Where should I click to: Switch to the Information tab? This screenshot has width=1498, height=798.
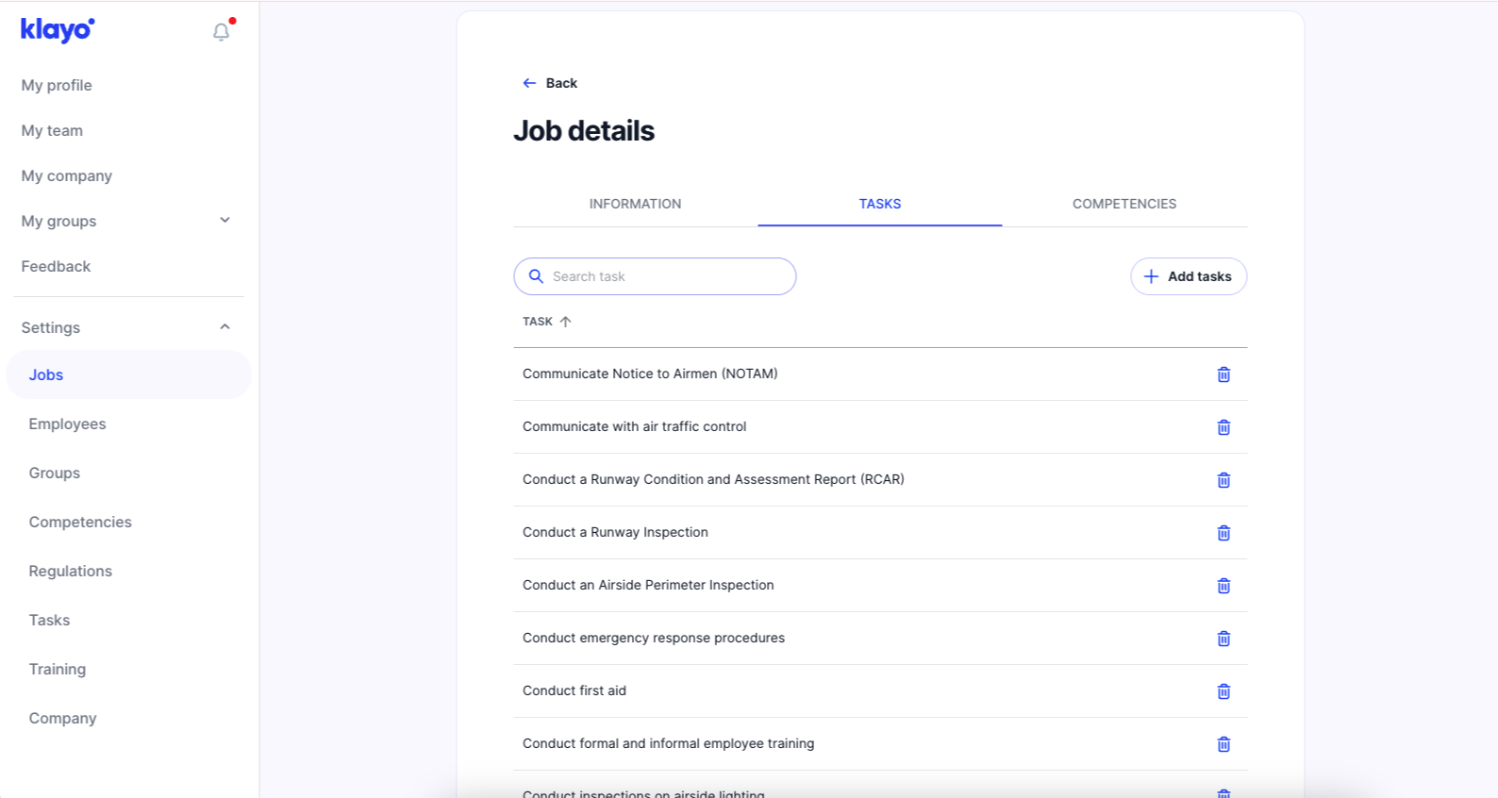pyautogui.click(x=635, y=204)
